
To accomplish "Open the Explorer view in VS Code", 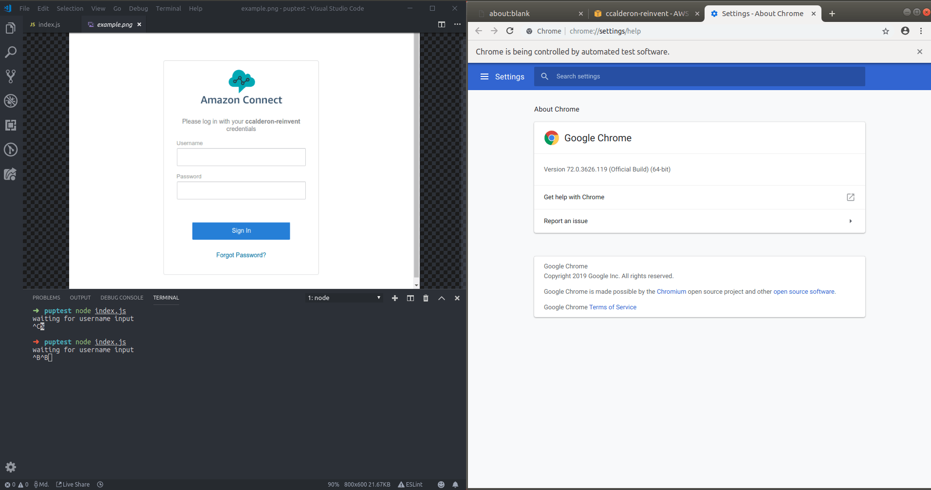I will (x=10, y=28).
